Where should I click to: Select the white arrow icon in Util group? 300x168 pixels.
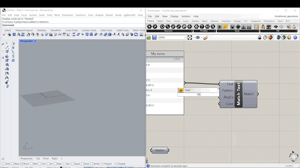coord(281,27)
